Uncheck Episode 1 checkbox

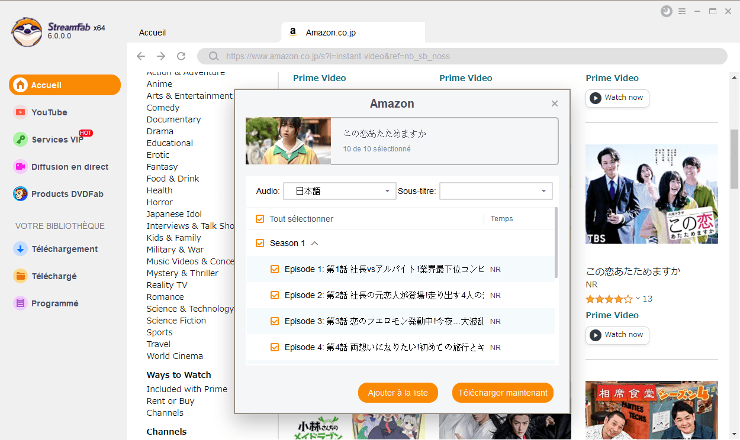pos(275,269)
